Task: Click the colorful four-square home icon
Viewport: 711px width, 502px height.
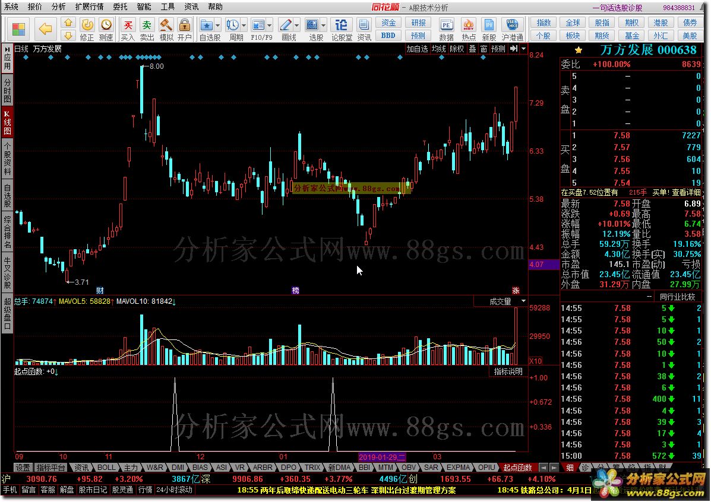Action: click(18, 28)
